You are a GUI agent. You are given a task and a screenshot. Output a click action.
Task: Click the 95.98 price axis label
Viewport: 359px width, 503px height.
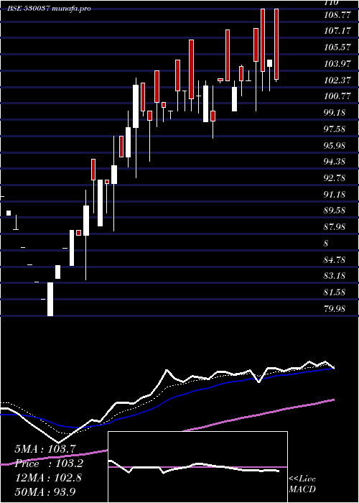click(335, 146)
